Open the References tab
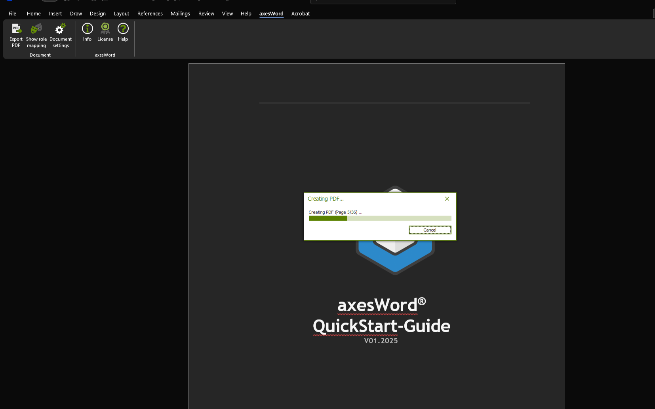 [150, 13]
